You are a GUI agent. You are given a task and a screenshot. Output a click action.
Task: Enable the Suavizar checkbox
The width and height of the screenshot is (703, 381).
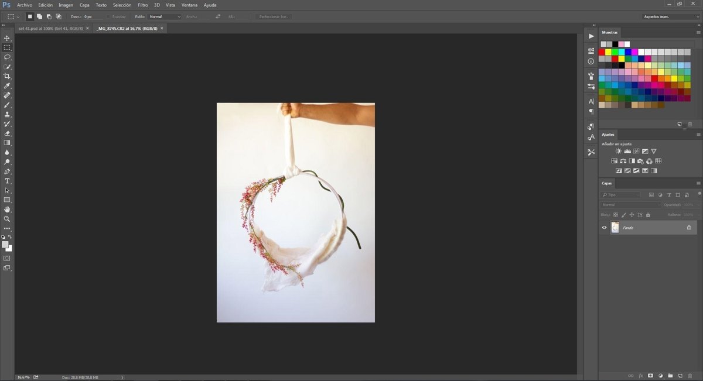[110, 16]
